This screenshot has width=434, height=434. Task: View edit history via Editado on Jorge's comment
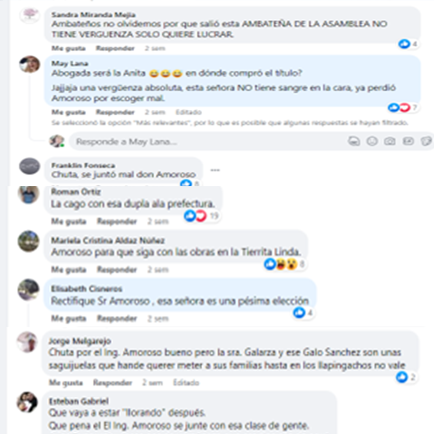pos(186,383)
